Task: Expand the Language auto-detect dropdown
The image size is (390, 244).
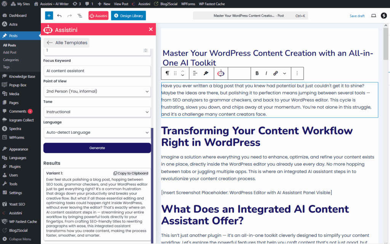Action: click(97, 132)
